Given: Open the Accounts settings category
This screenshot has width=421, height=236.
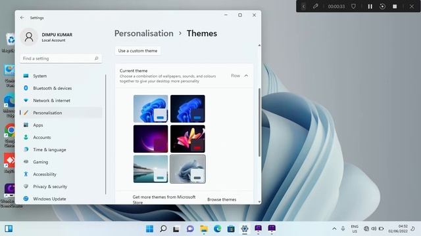Looking at the screenshot, I should [x=61, y=138].
